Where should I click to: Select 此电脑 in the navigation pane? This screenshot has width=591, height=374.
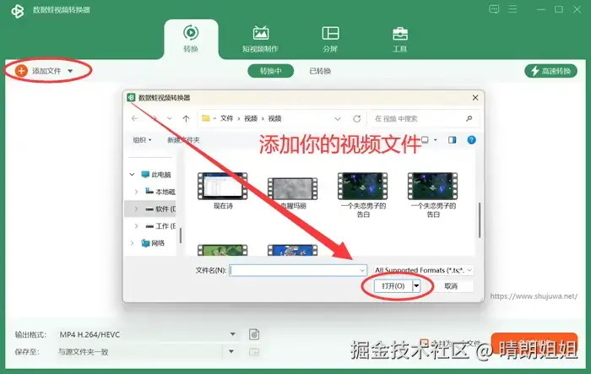156,175
